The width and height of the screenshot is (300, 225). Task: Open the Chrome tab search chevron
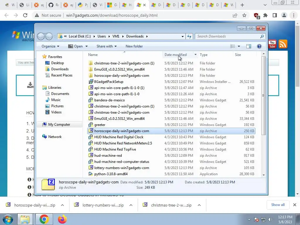[265, 5]
